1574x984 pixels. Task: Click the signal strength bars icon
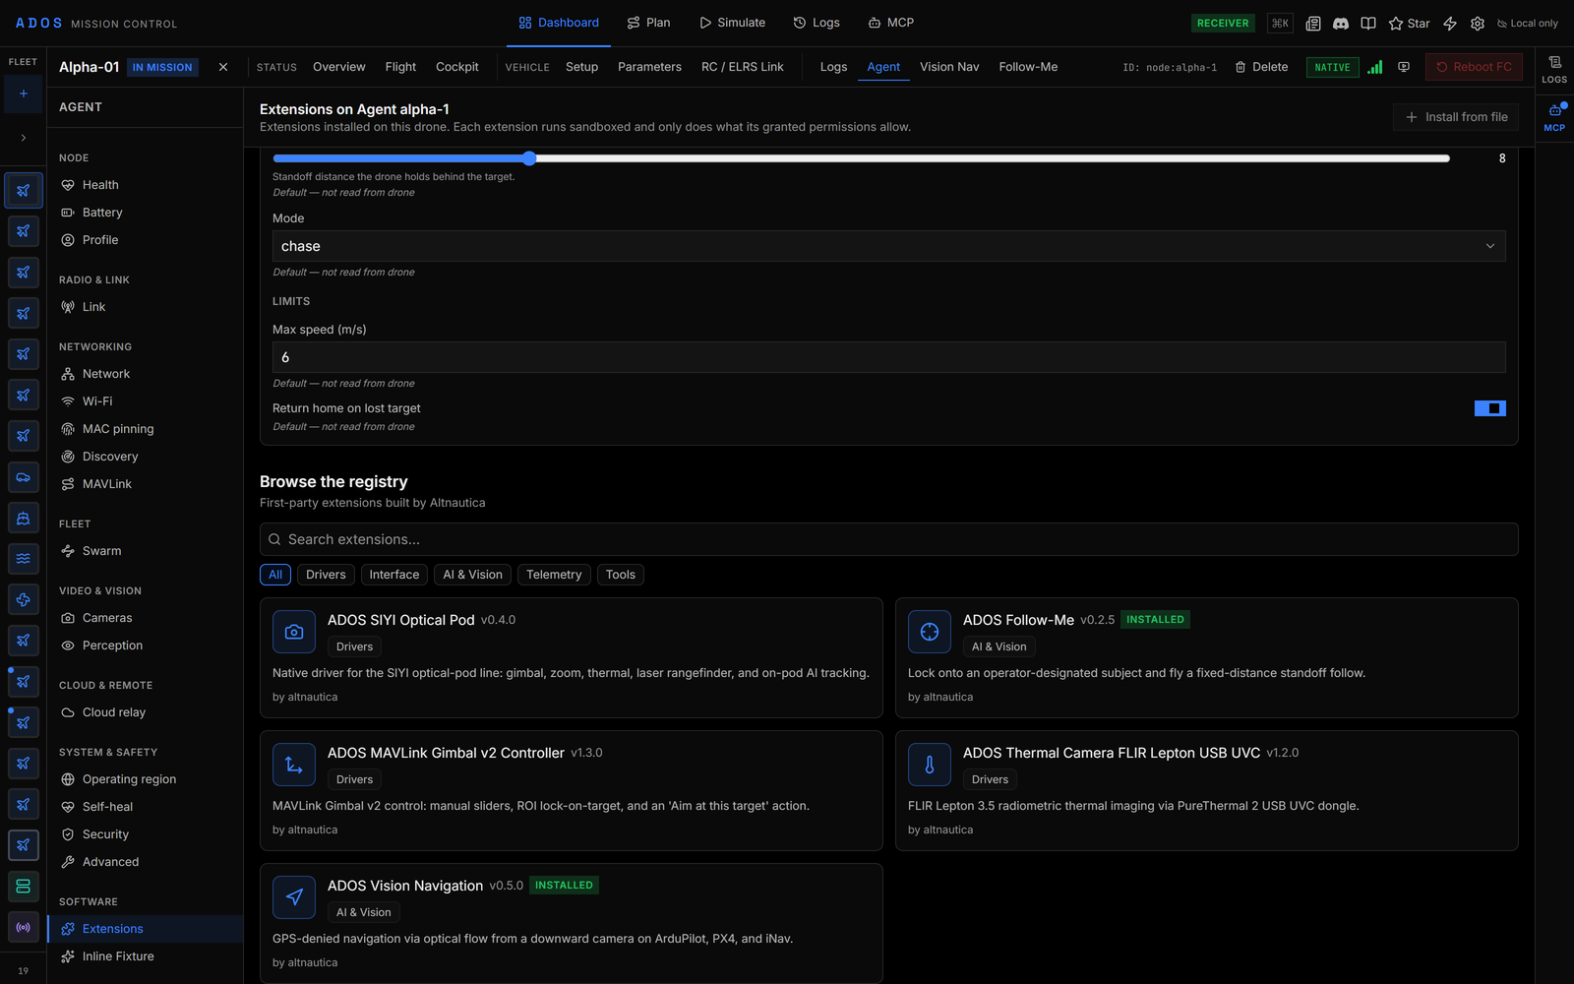coord(1375,67)
